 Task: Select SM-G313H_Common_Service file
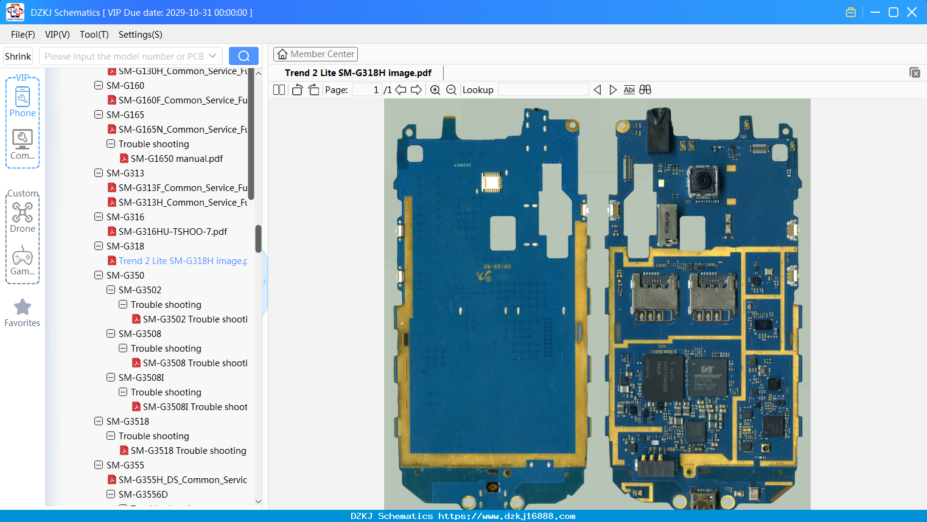point(177,202)
